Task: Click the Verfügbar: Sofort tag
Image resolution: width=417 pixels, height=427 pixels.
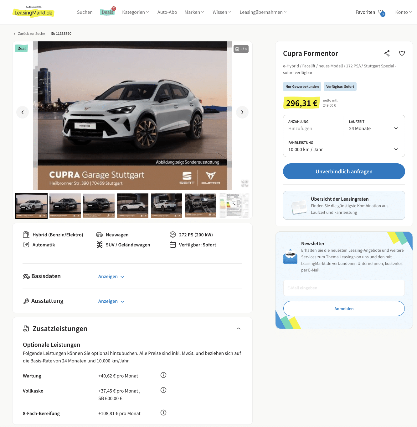Action: (x=340, y=87)
